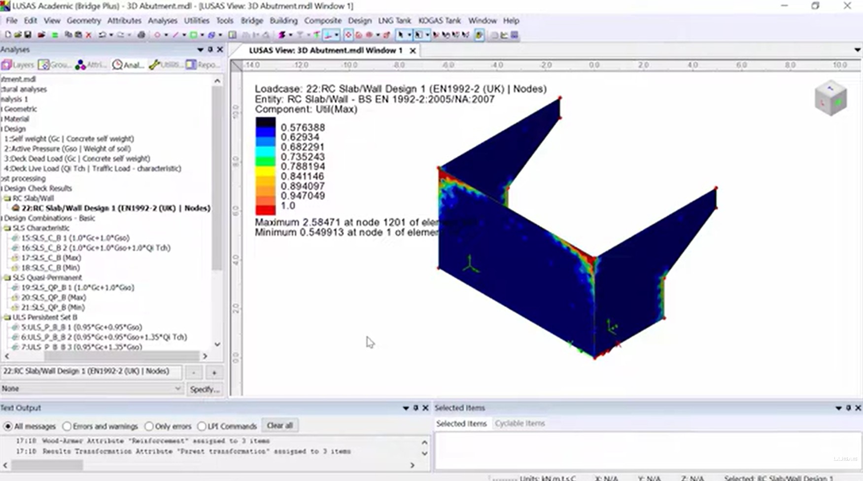
Task: Click the Cut (red X) toolbar icon
Action: [x=89, y=35]
